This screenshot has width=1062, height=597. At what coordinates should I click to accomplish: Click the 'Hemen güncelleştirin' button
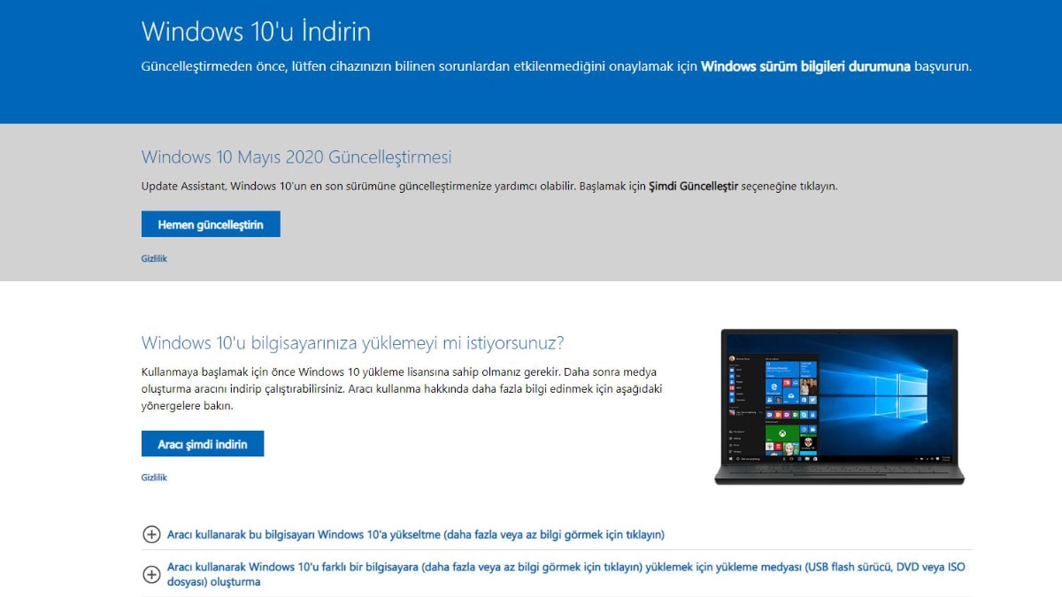pos(211,225)
